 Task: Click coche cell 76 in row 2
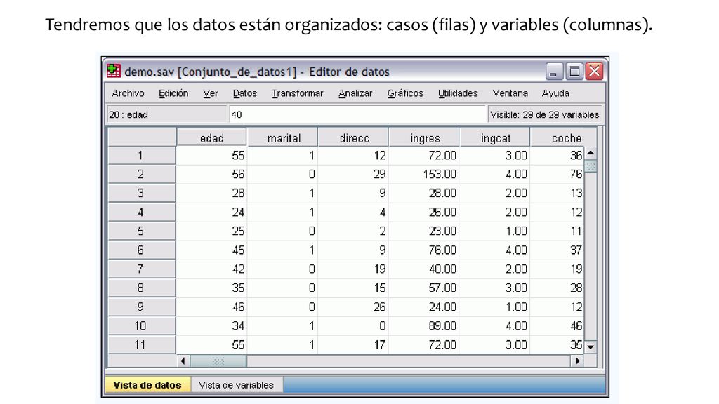[557, 174]
